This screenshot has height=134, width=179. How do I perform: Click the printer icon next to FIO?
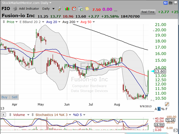tap(15, 9)
